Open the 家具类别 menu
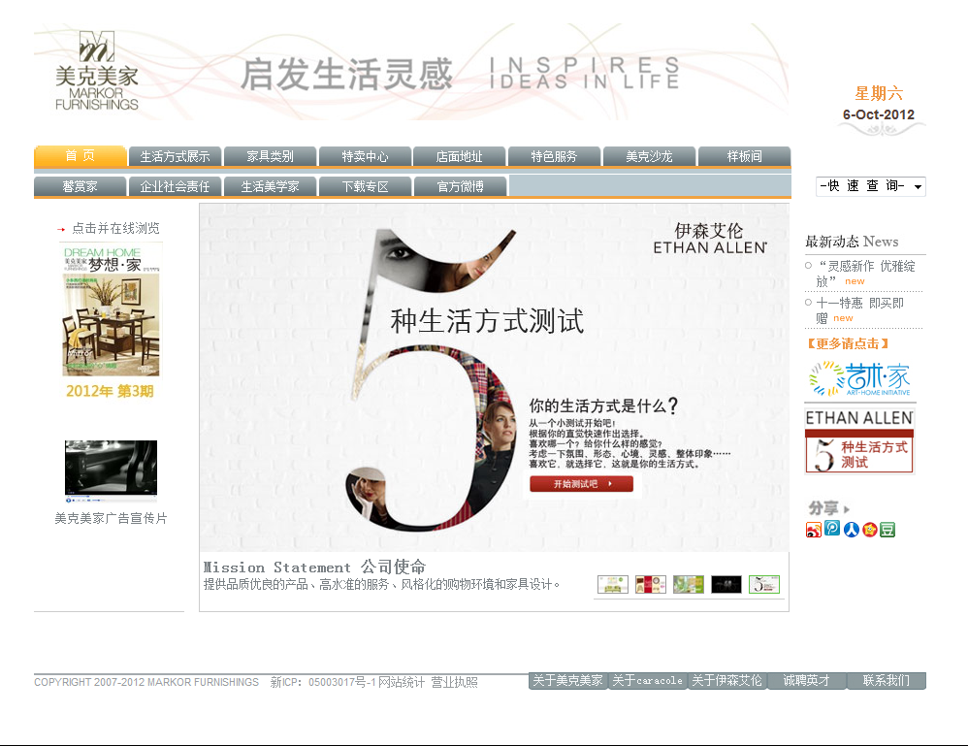968x746 pixels. [270, 156]
